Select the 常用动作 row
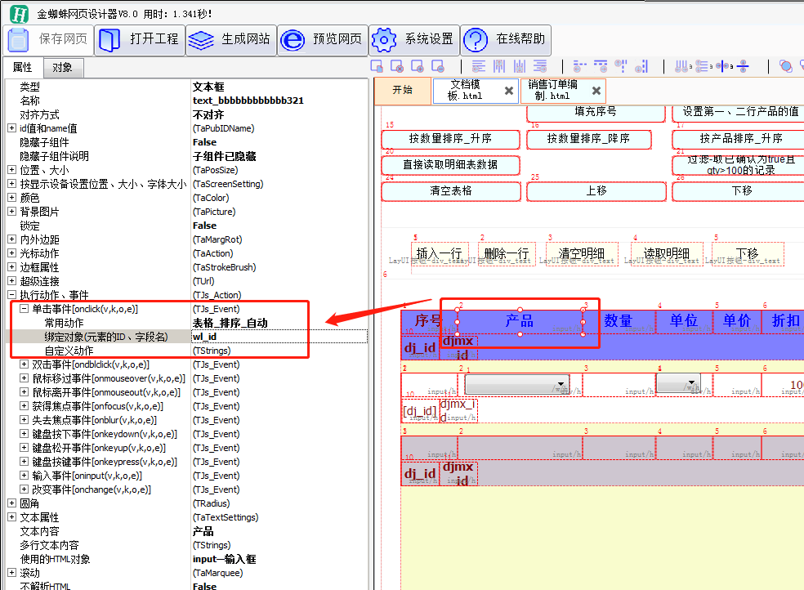Screen dimensions: 804x590 [x=186, y=323]
